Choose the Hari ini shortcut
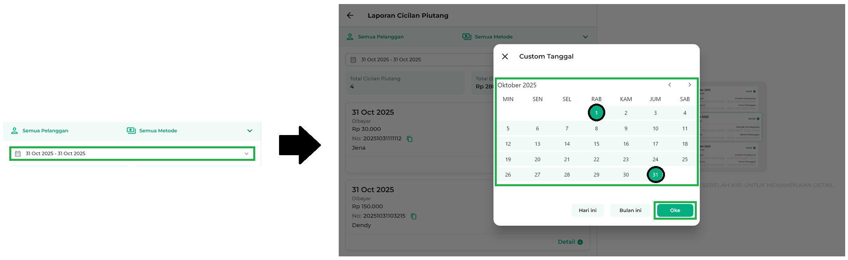Screen dimensions: 848x260 [588, 210]
